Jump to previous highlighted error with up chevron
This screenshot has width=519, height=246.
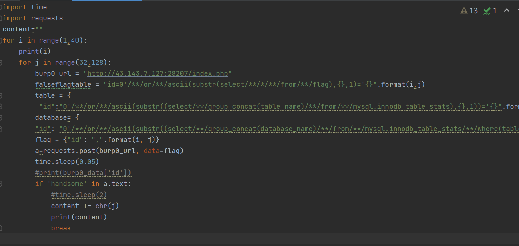(x=507, y=10)
